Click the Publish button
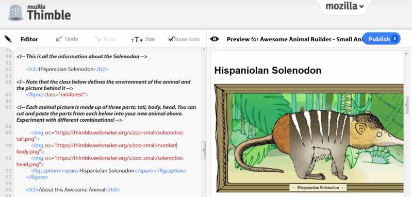412x197 pixels. pos(381,39)
